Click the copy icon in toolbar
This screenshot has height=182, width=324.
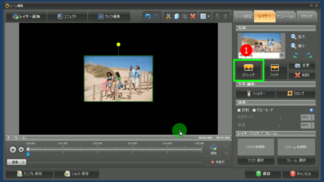(176, 16)
